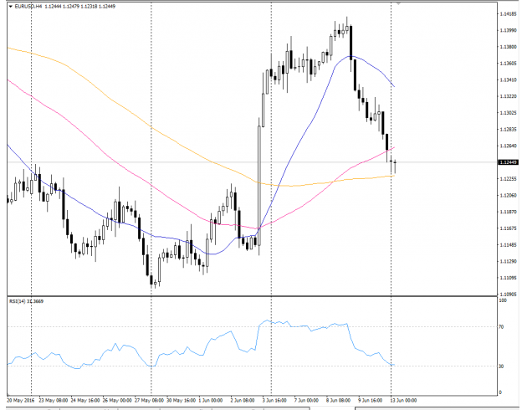The image size is (527, 410).
Task: Click the small triangle before EURUSD,H4 title
Action: pyautogui.click(x=8, y=8)
